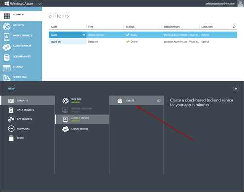The image size is (244, 192).
Task: Sort by the LOCATION column header
Action: click(x=207, y=27)
